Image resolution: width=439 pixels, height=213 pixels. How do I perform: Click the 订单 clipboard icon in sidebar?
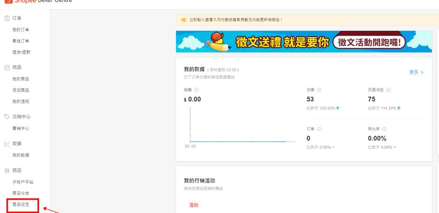7,18
